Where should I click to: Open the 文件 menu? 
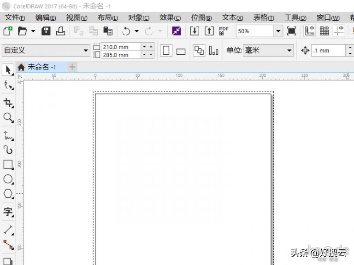tap(15, 17)
